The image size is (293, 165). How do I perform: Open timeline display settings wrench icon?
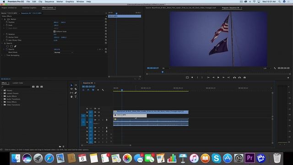point(103,90)
